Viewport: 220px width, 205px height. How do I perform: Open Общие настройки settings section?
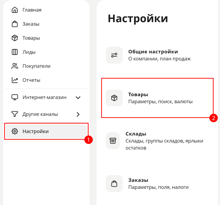(x=153, y=52)
